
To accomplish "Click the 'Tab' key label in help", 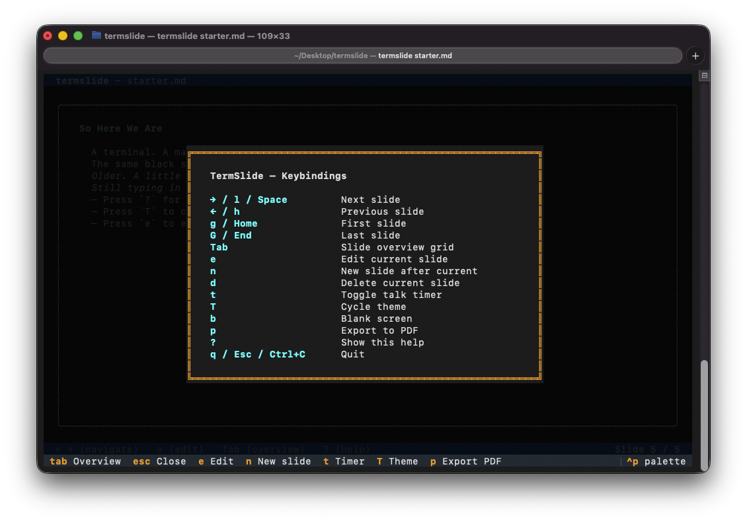I will click(x=219, y=247).
